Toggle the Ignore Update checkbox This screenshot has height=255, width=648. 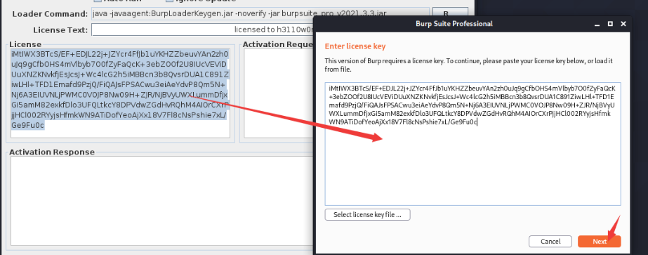point(169,1)
